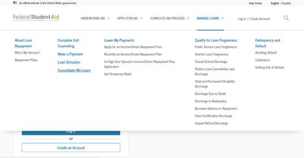Open the Help Center link
The height and width of the screenshot is (158, 304).
point(255,3)
